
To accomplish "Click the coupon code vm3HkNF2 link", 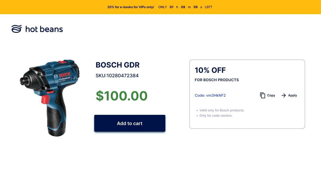I will [x=210, y=95].
